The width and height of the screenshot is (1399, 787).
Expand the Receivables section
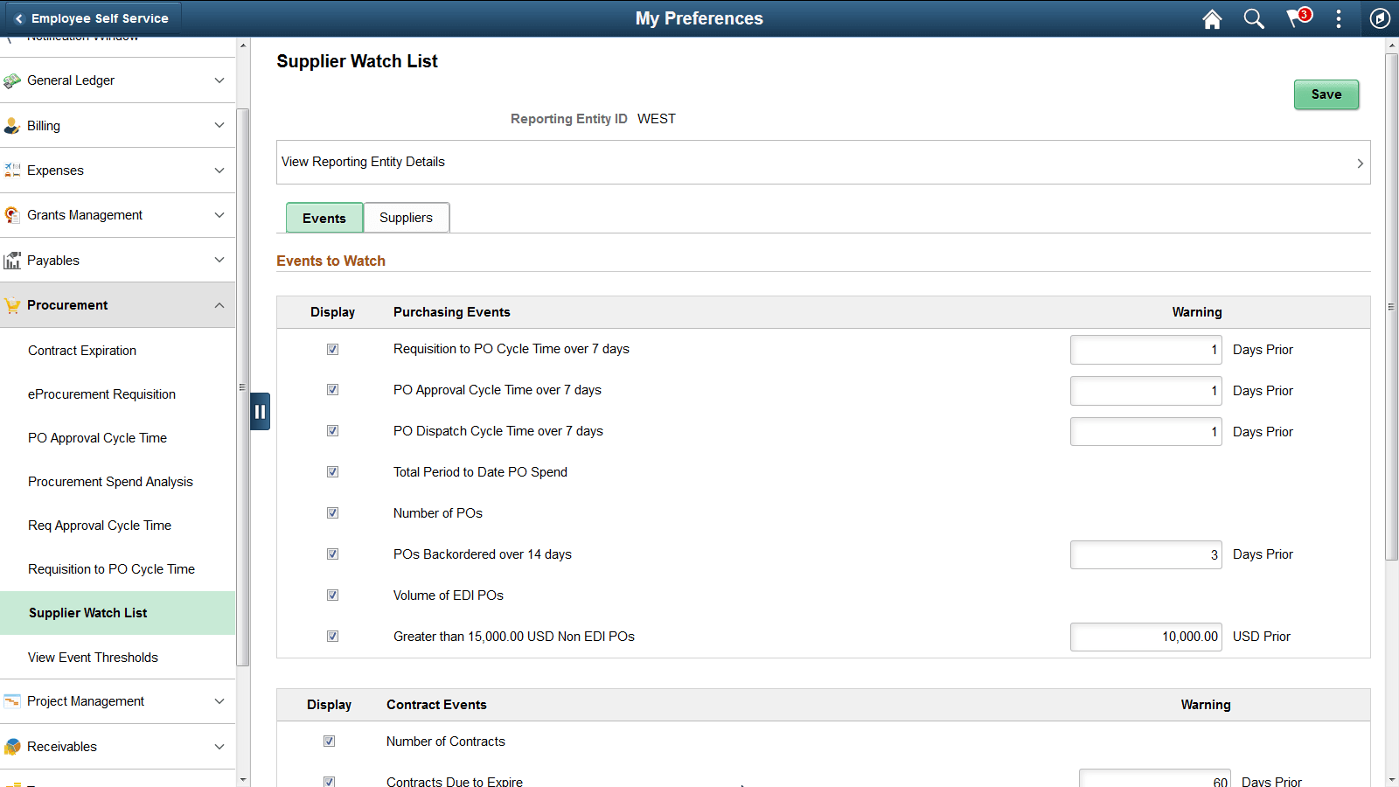[219, 746]
